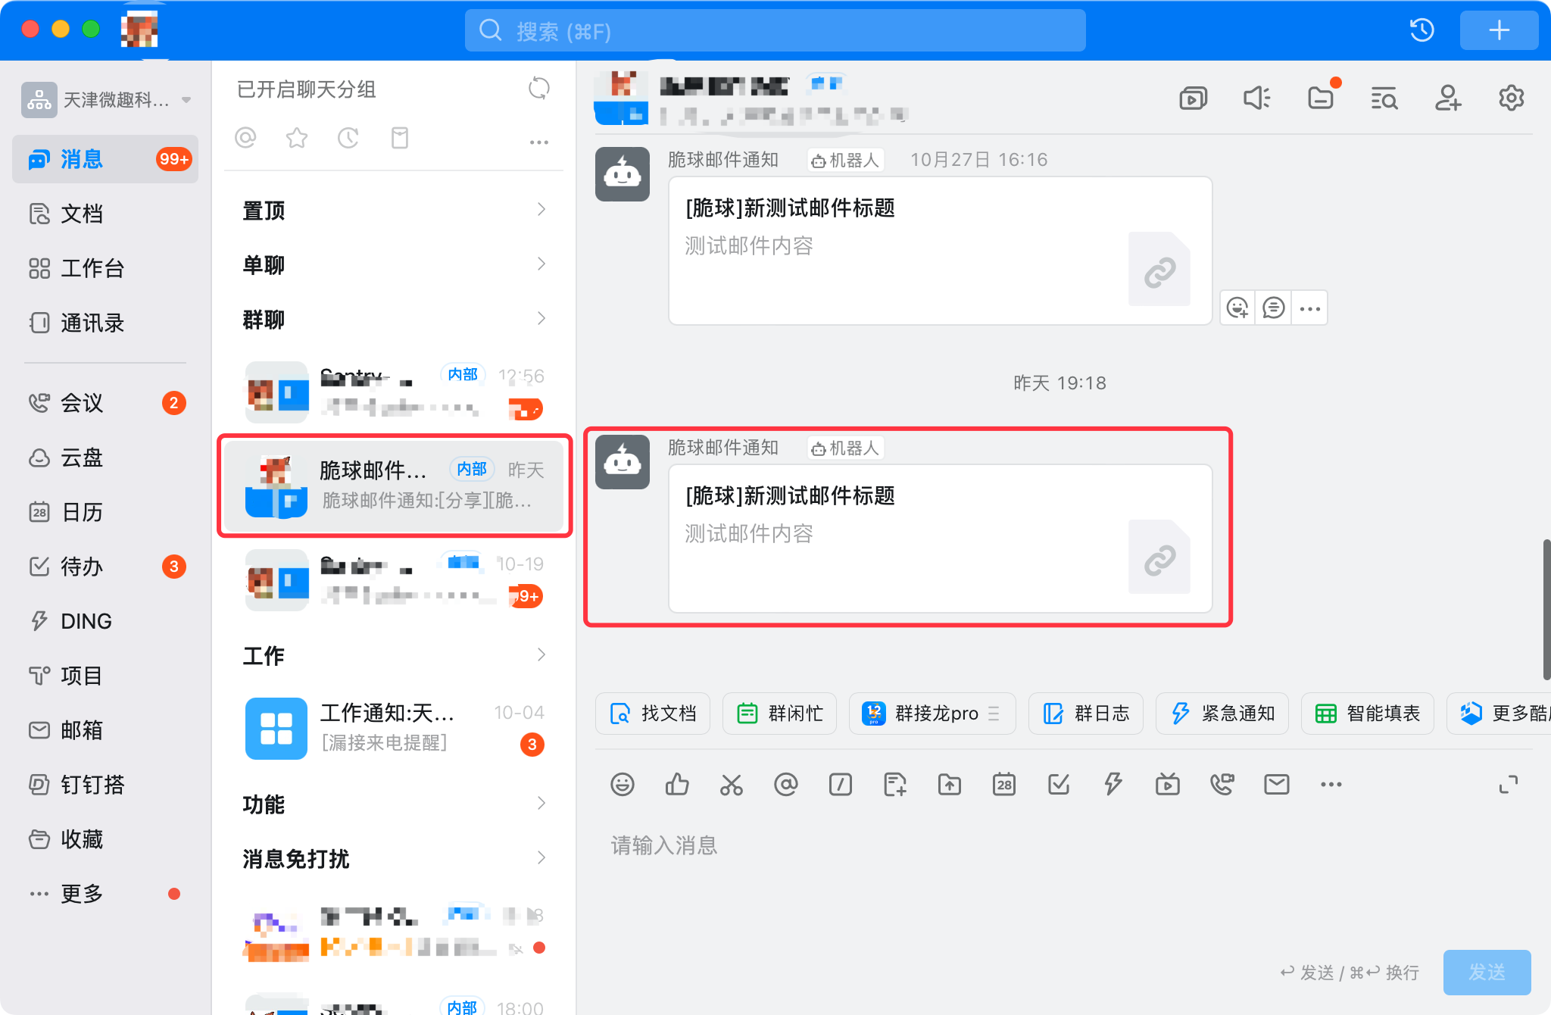Expand the 工作 group
The height and width of the screenshot is (1015, 1551).
coord(394,655)
